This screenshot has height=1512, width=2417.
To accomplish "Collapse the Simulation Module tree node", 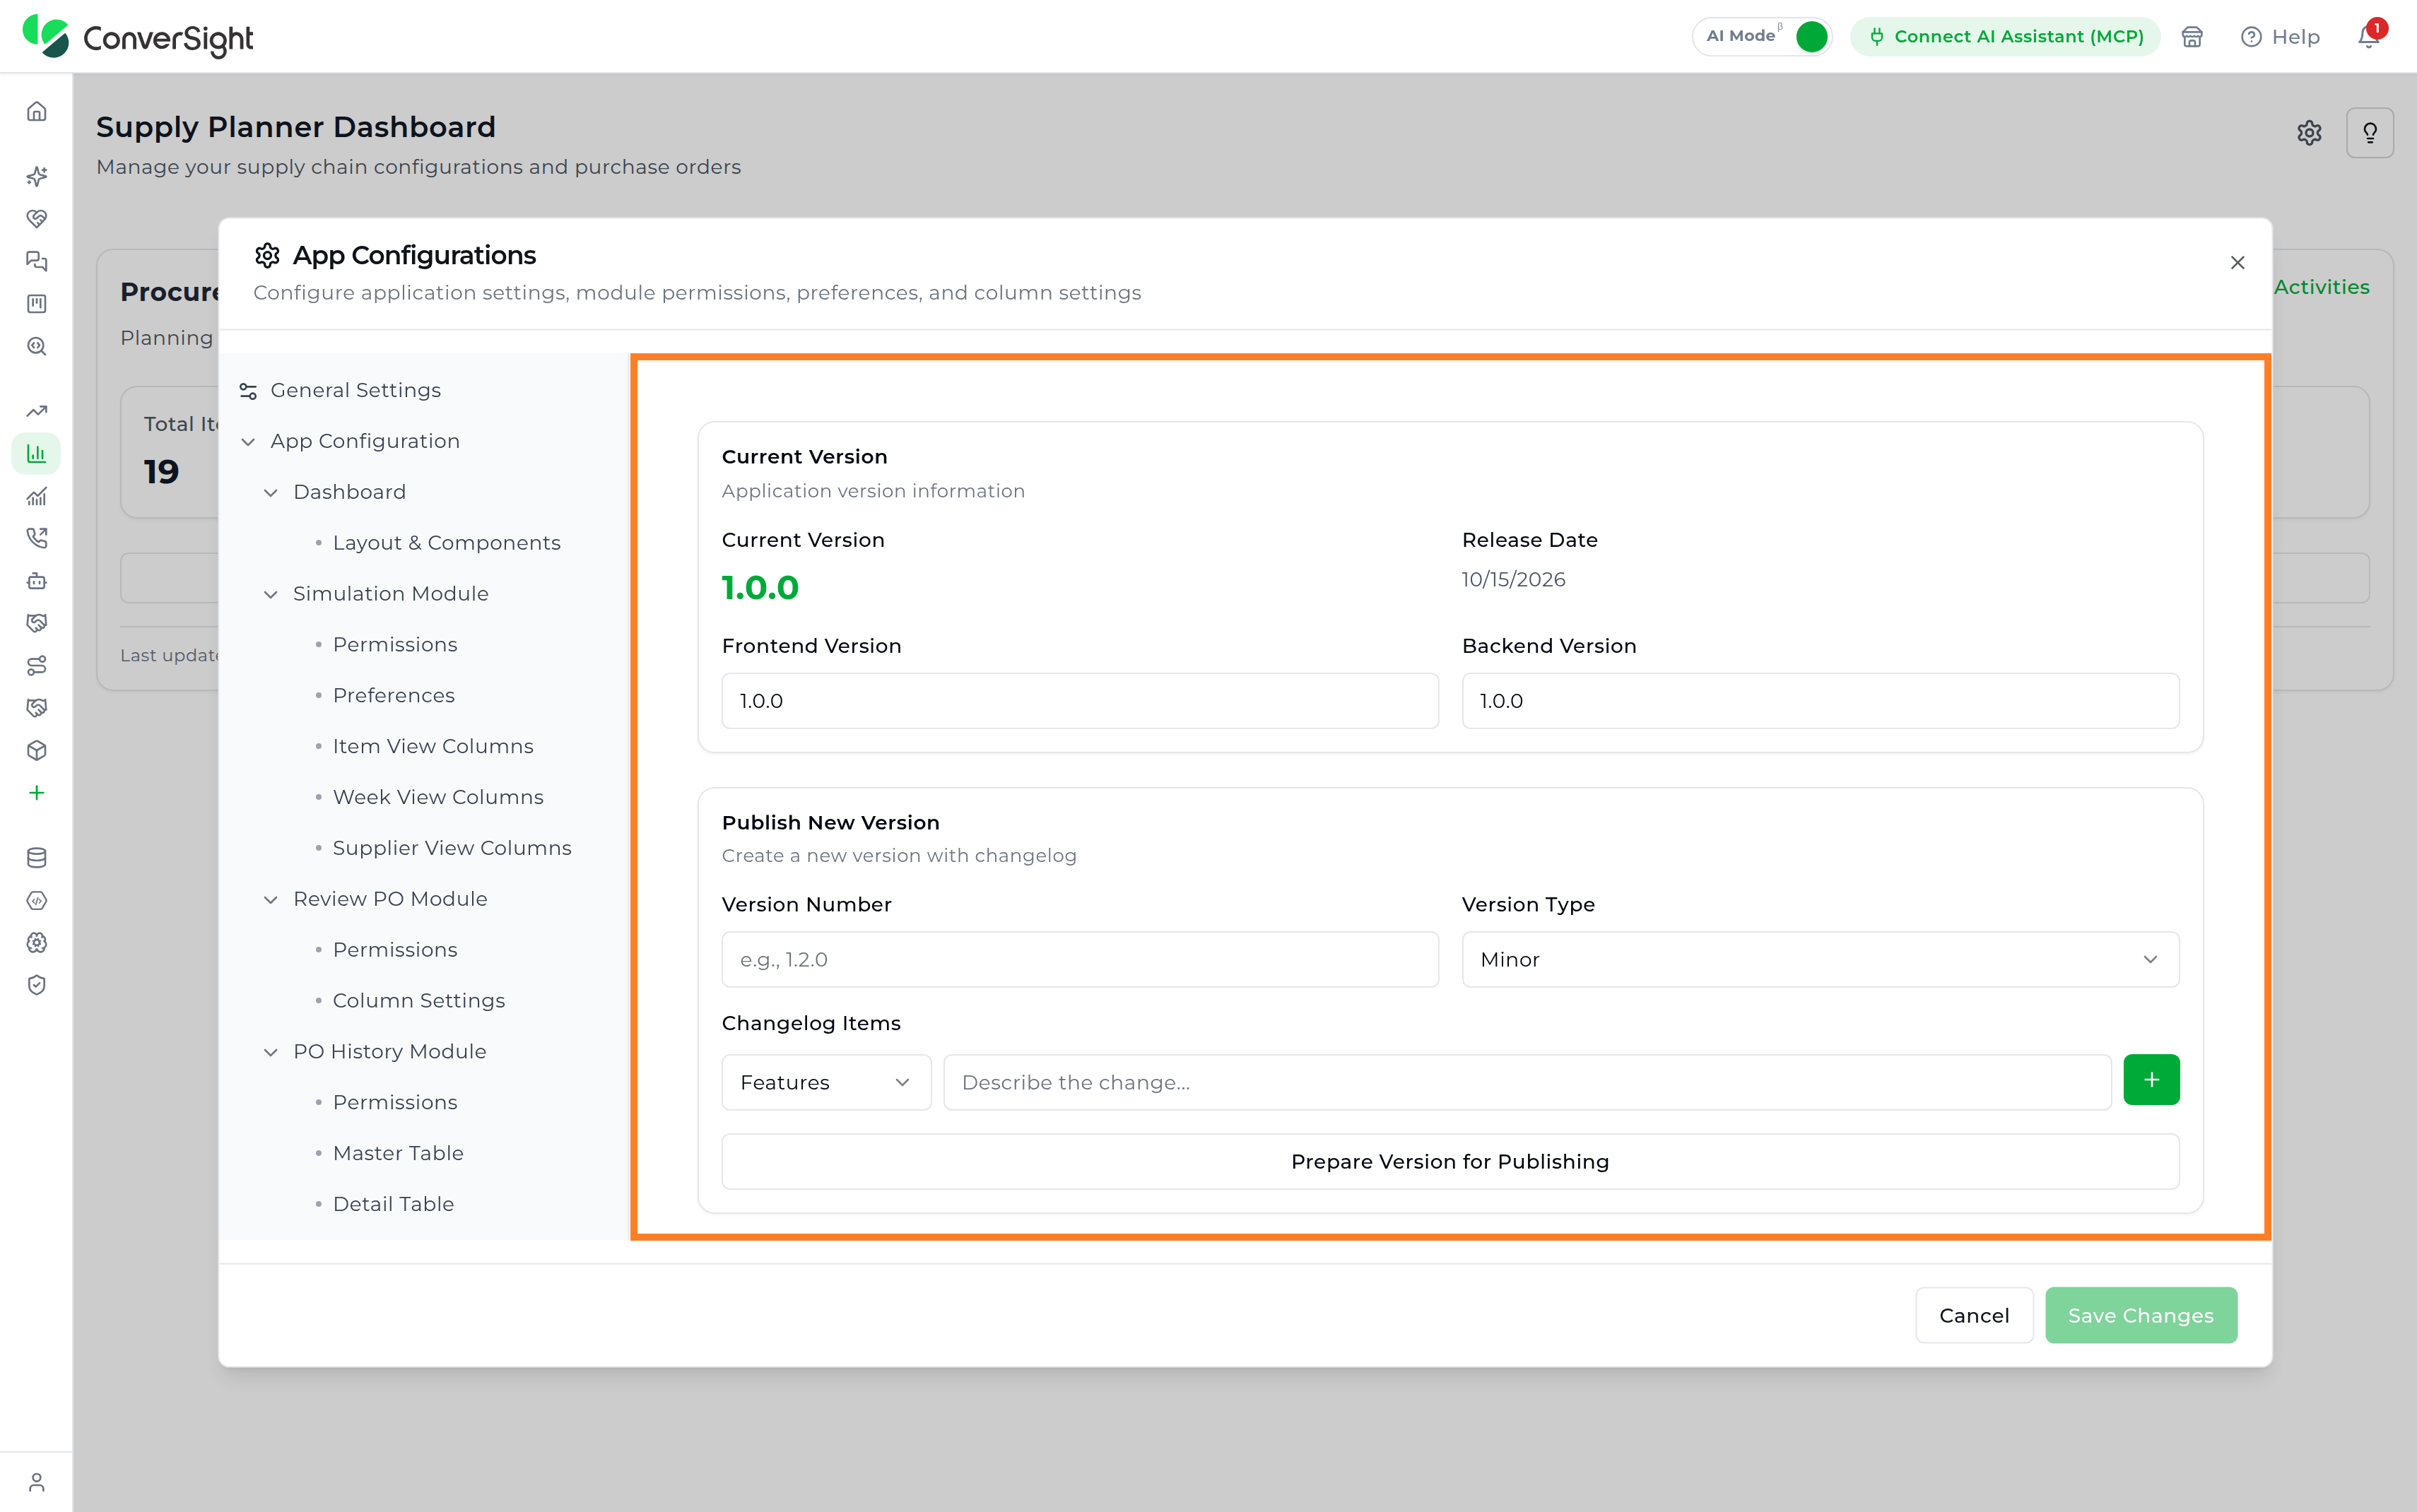I will click(271, 594).
